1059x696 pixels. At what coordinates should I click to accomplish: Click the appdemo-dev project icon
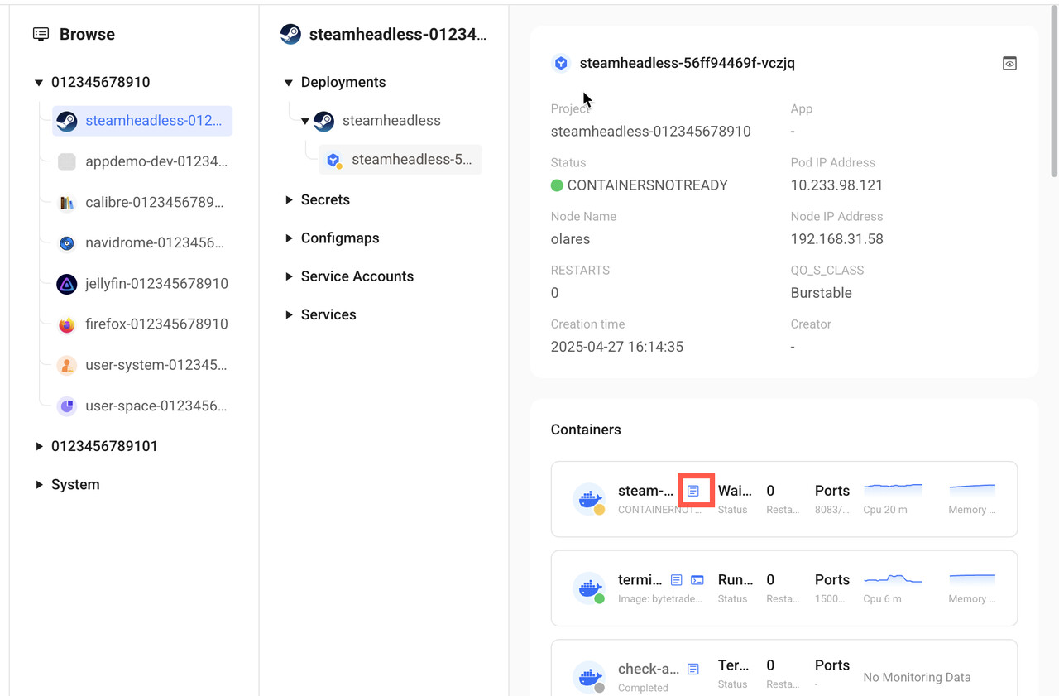[67, 161]
